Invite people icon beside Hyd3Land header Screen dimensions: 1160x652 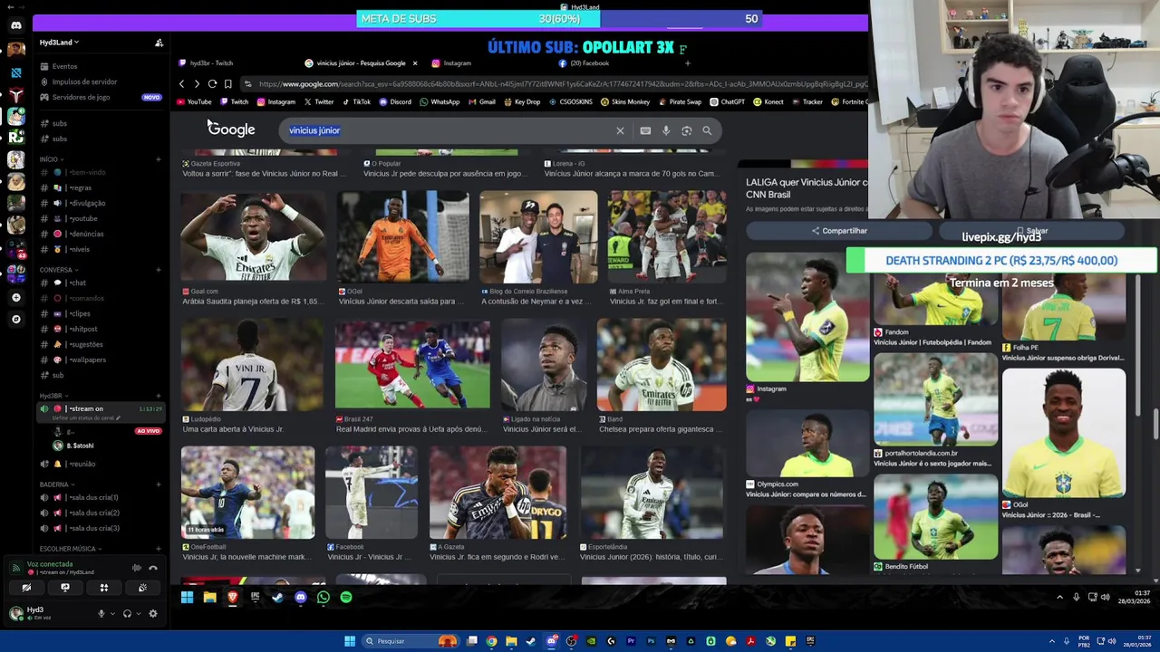click(x=159, y=43)
